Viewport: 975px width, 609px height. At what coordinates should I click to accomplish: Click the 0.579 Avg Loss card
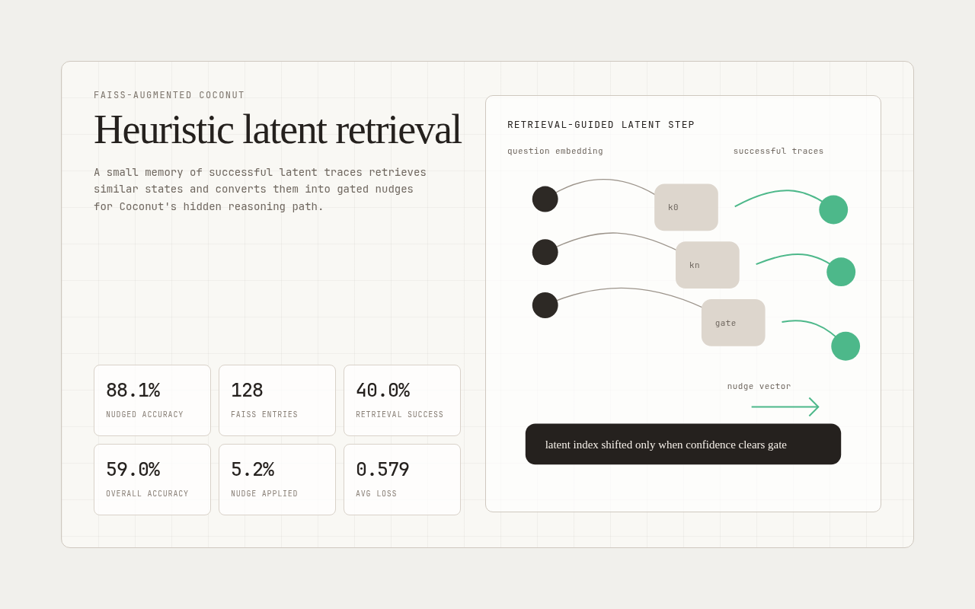[402, 480]
